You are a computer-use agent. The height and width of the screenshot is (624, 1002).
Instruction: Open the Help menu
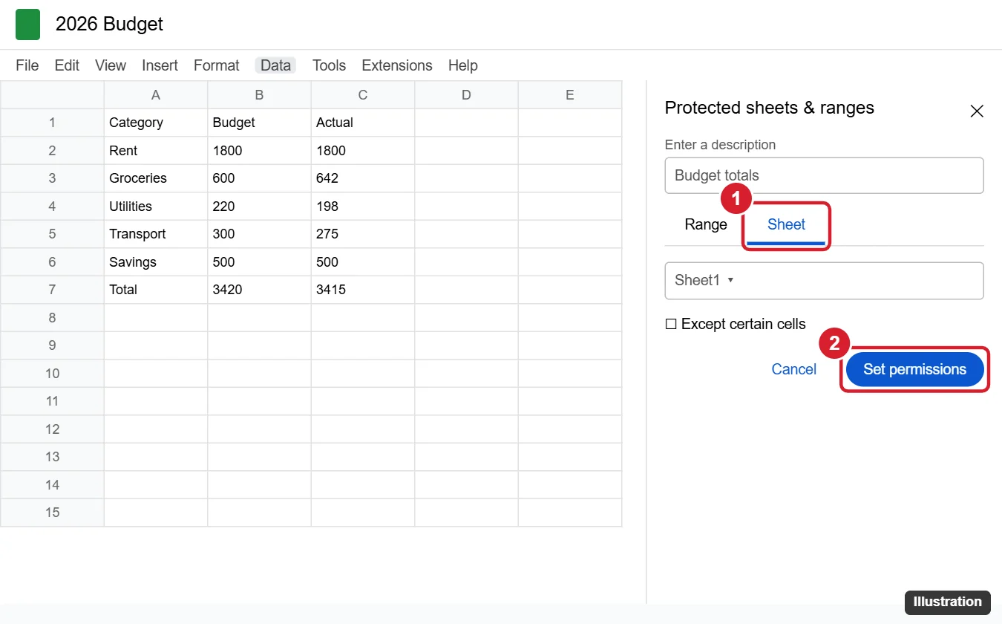pyautogui.click(x=463, y=65)
